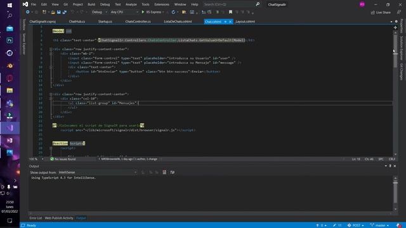Image resolution: width=406 pixels, height=228 pixels.
Task: Click the master branch status item
Action: (x=379, y=225)
